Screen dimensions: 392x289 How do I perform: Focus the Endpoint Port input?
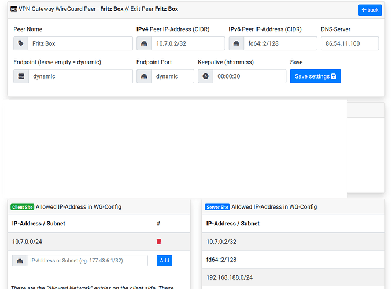[172, 76]
